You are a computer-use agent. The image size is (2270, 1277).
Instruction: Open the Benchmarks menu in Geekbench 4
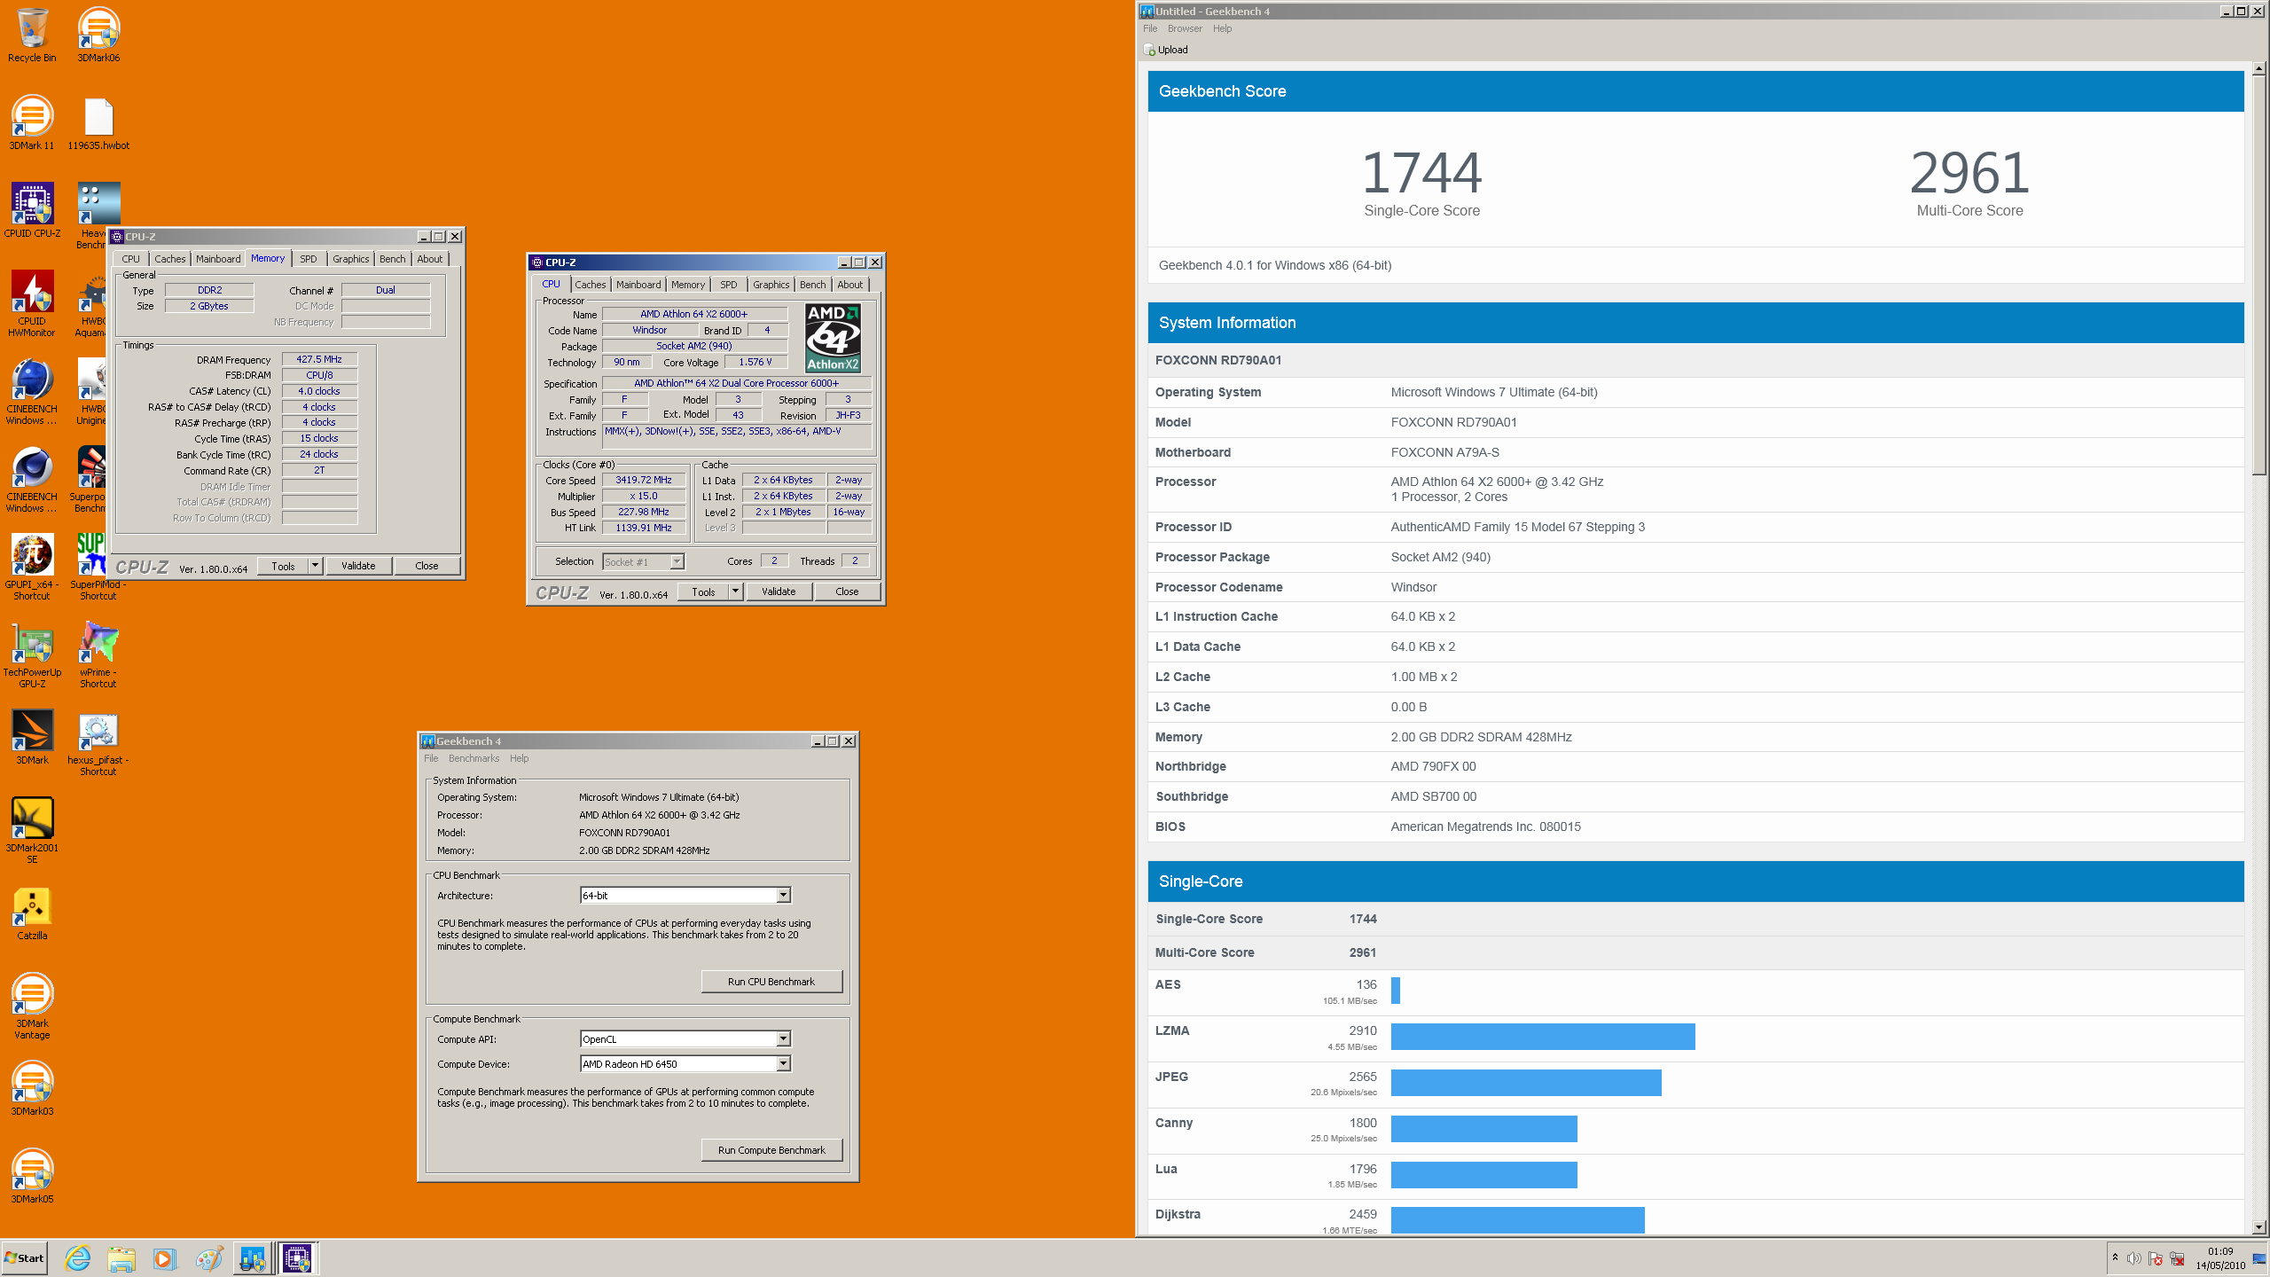(x=474, y=758)
